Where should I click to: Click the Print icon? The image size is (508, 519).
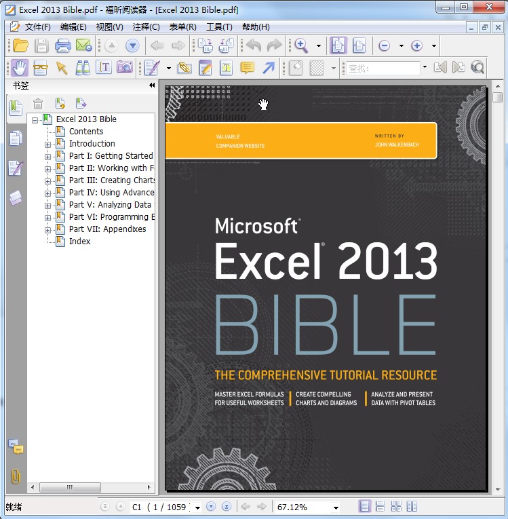coord(62,45)
